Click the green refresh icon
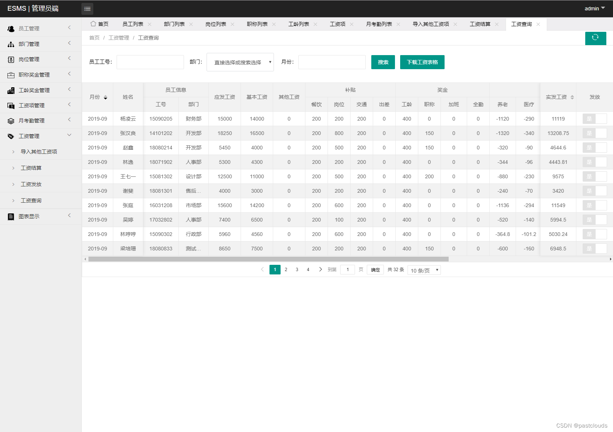This screenshot has width=613, height=432. tap(595, 38)
